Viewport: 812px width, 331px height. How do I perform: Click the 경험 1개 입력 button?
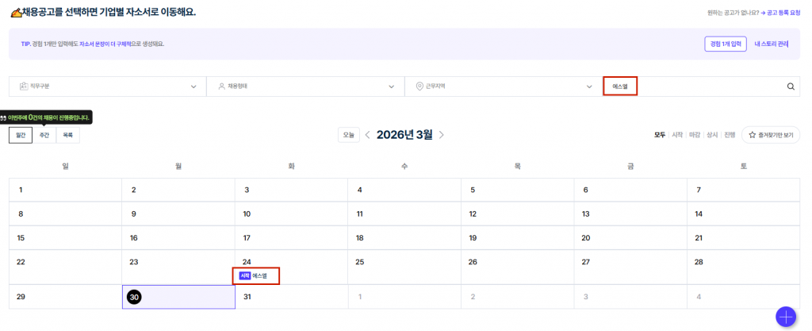pos(725,44)
